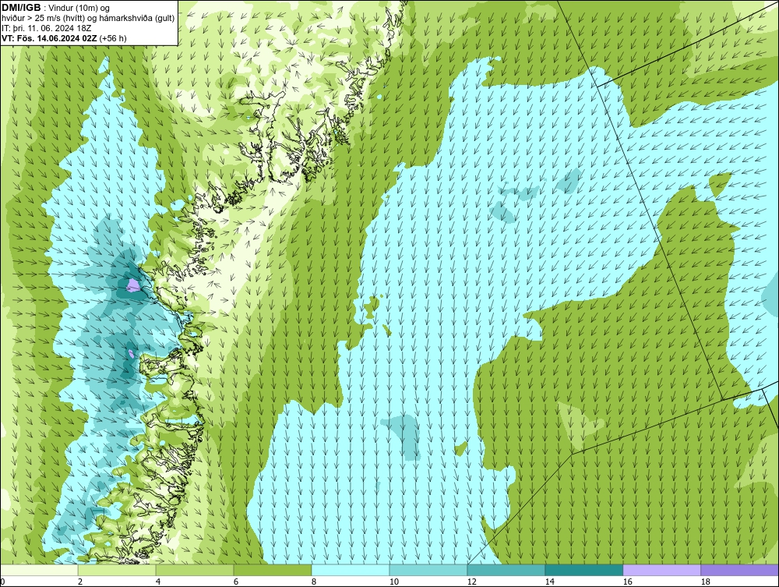
Task: Click the 10–12 m/s aqua legend swatch
Action: [428, 570]
